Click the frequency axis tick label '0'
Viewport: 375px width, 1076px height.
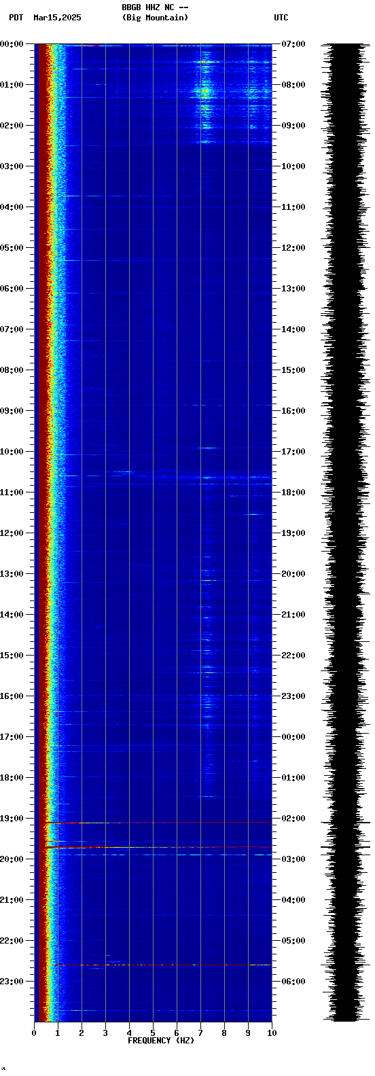tap(34, 1033)
